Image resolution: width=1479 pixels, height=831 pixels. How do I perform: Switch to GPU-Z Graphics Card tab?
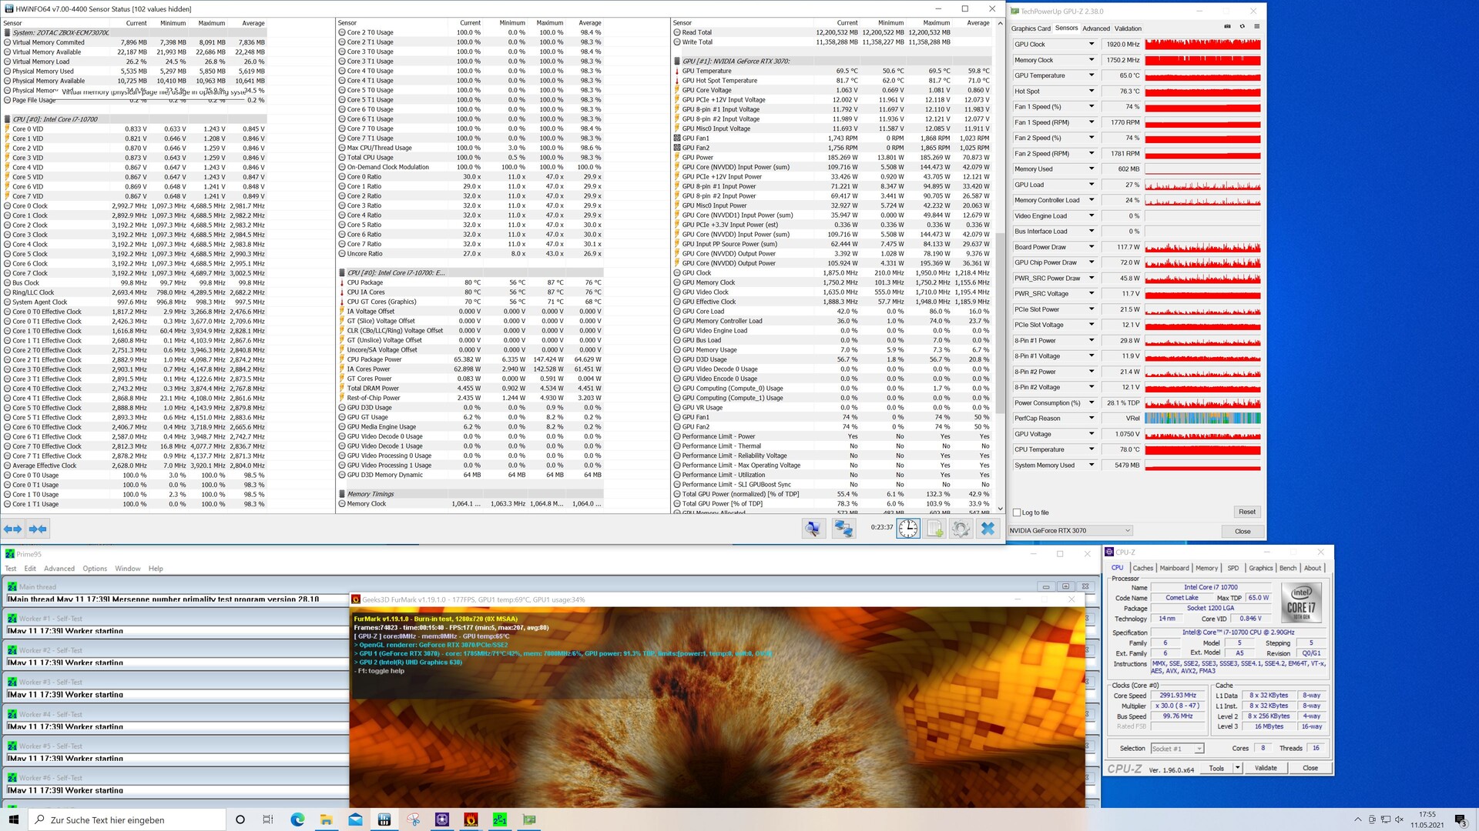(x=1031, y=28)
